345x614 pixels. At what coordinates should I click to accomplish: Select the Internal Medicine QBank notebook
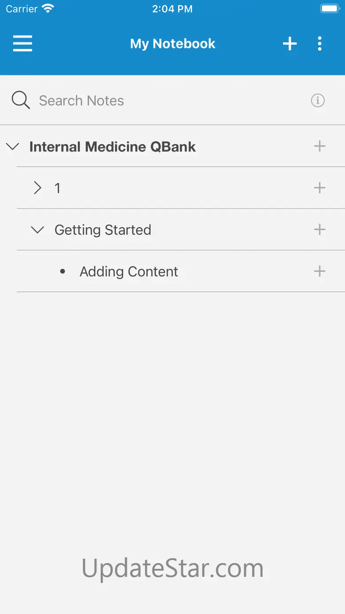click(112, 147)
